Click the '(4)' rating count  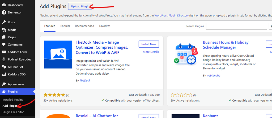point(68,95)
